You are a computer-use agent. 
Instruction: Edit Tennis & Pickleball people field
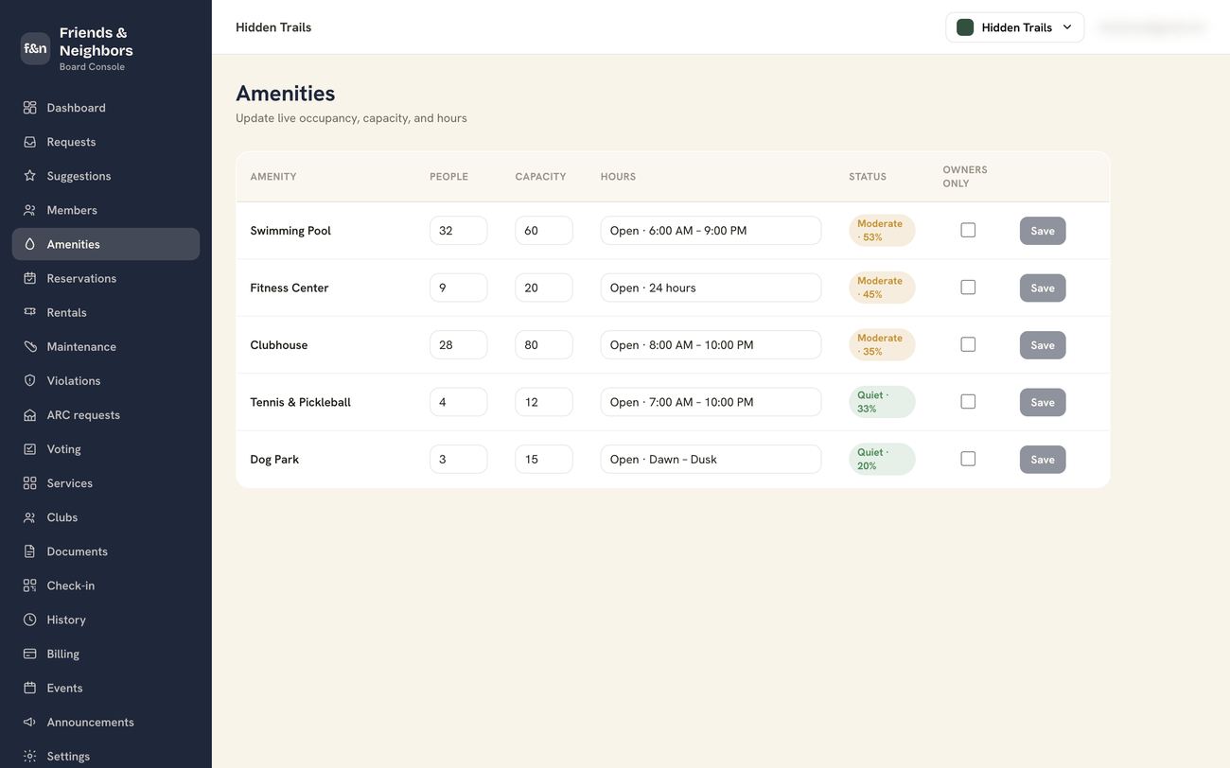tap(459, 402)
